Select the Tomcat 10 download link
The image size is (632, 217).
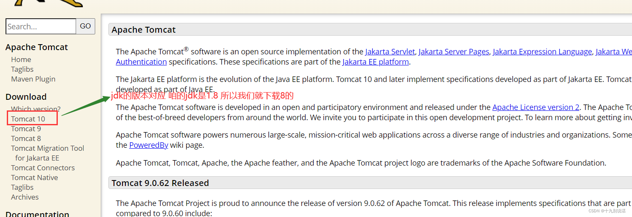(x=28, y=119)
